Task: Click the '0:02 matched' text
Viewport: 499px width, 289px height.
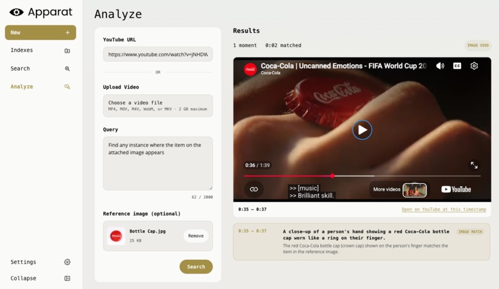Action: (x=283, y=45)
